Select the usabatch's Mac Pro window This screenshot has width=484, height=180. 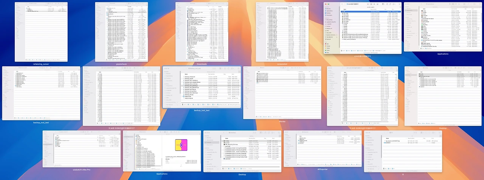[81, 149]
